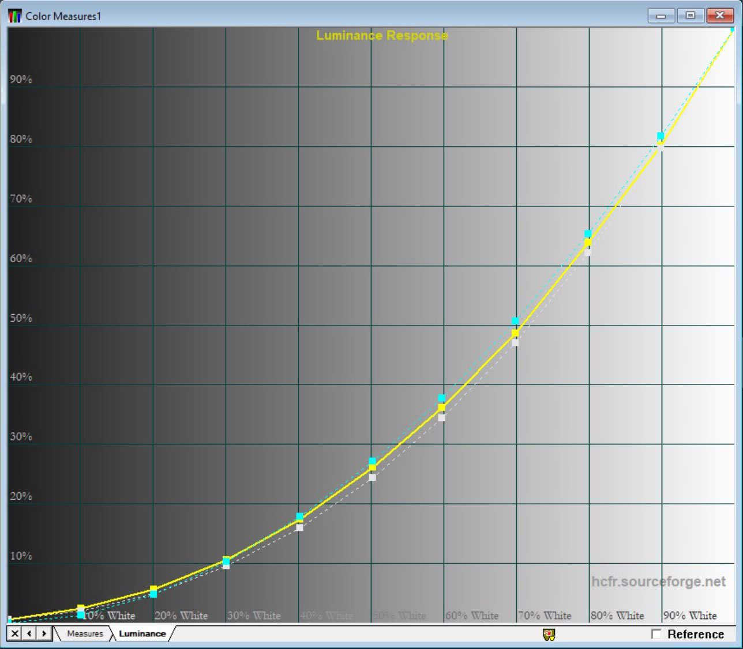Select the cyan data point at 40% White

click(x=299, y=516)
